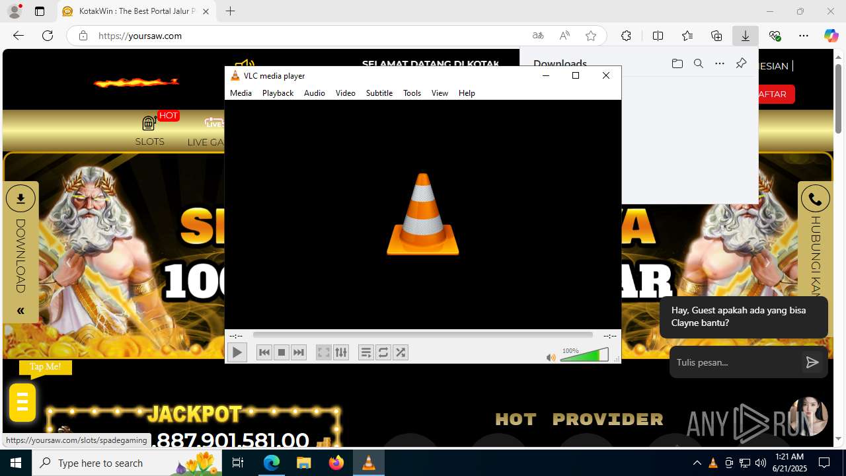The height and width of the screenshot is (476, 846).
Task: Open Task View on taskbar
Action: [239, 463]
